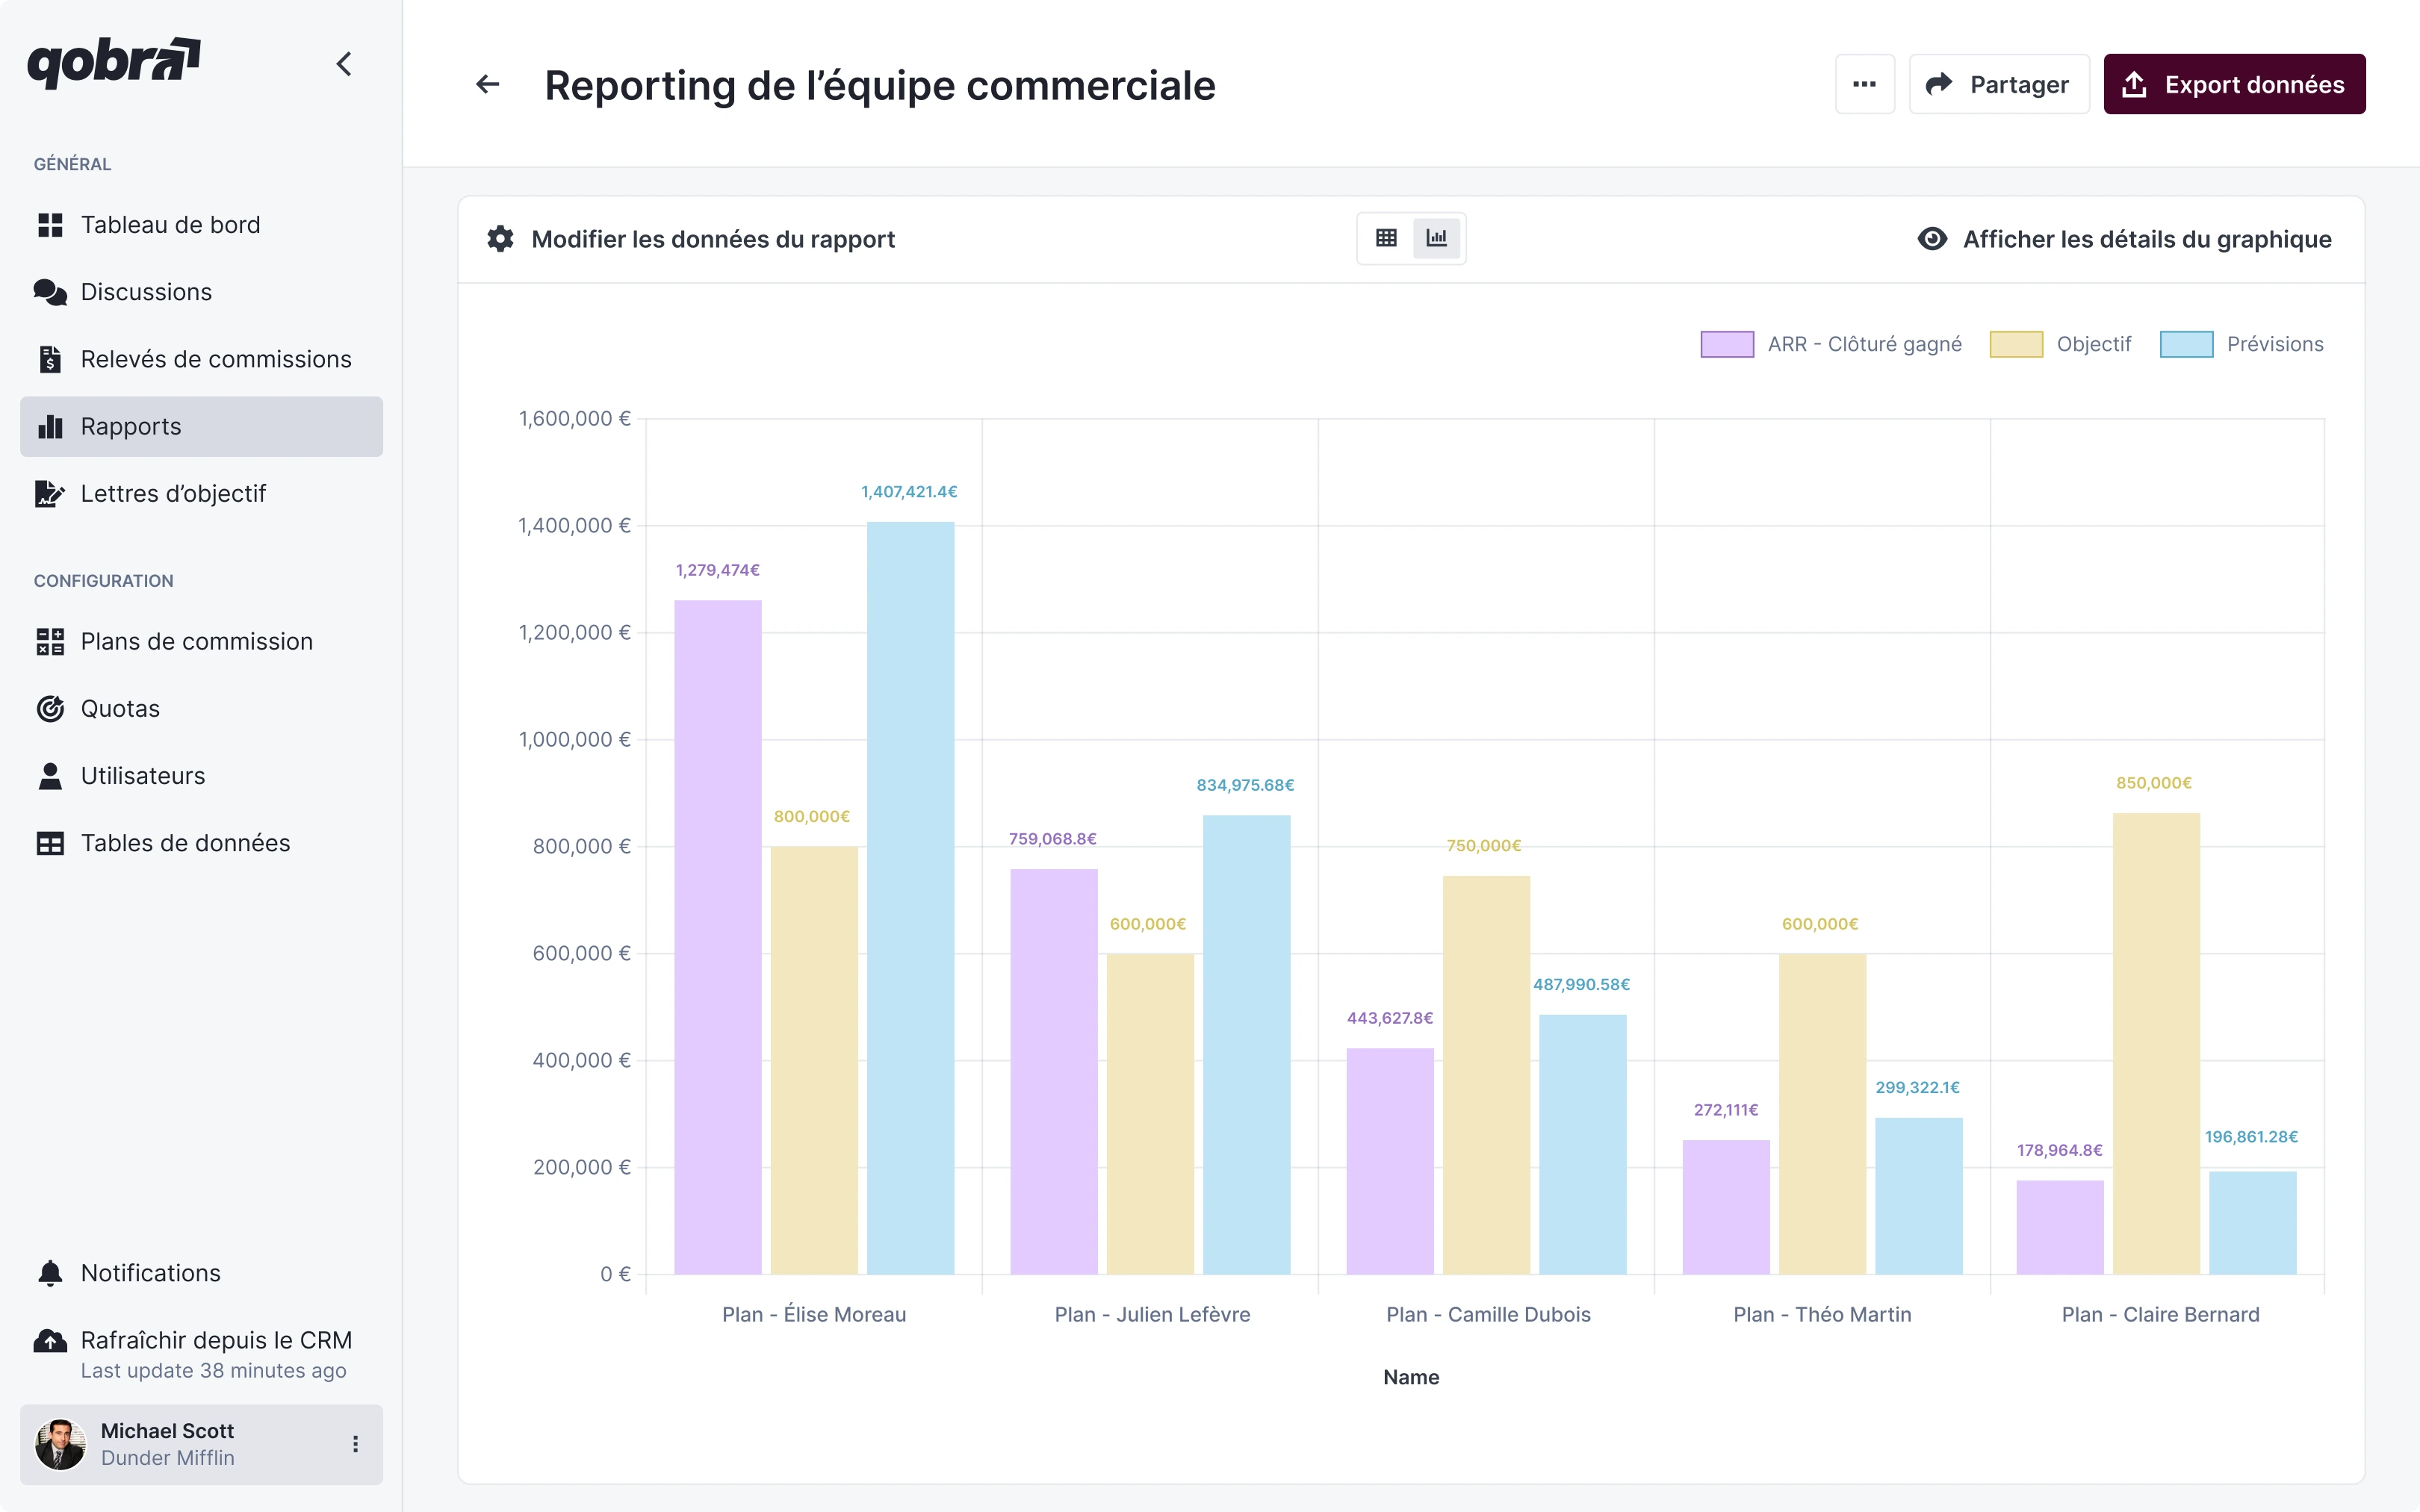Click the Last update 38 minutes ago text
The height and width of the screenshot is (1512, 2420).
click(x=213, y=1370)
